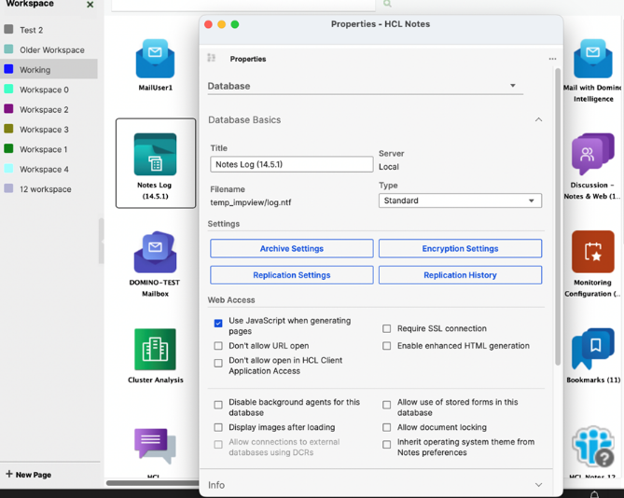Expand the Info section
624x498 pixels.
538,485
